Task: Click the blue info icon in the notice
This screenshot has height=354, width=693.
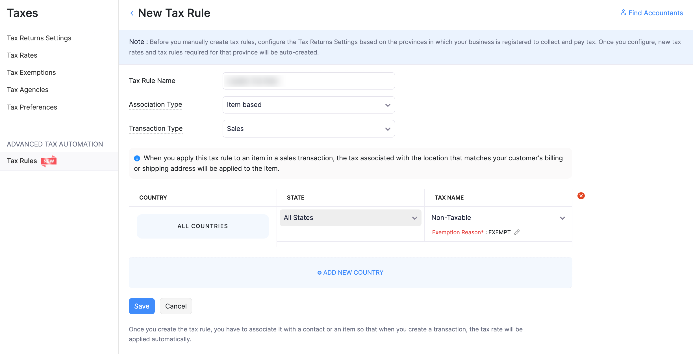Action: coord(137,158)
